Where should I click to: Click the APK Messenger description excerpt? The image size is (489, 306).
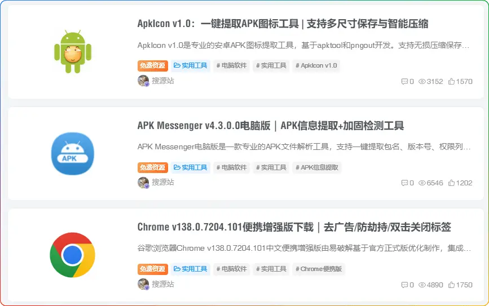[x=304, y=147]
